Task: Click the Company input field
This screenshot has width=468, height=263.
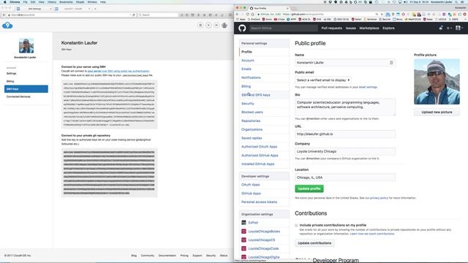Action: tap(345, 151)
